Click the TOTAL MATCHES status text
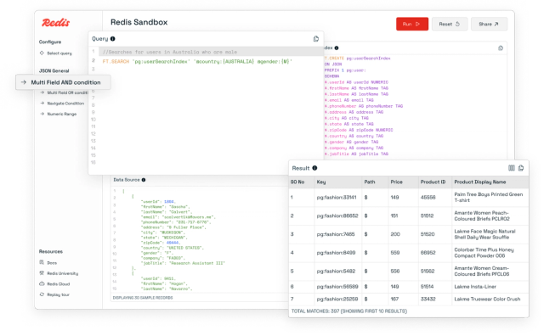 click(349, 311)
